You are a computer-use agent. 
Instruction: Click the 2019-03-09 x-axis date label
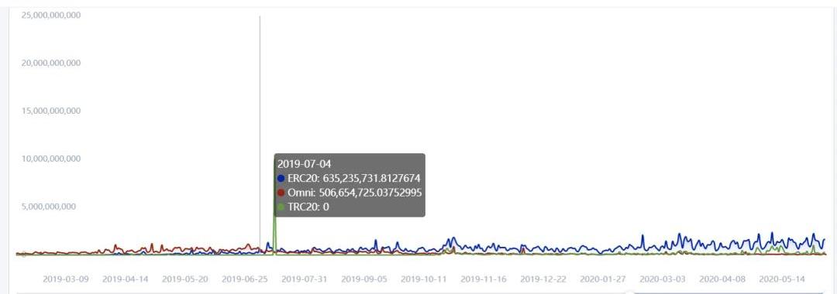pos(66,279)
